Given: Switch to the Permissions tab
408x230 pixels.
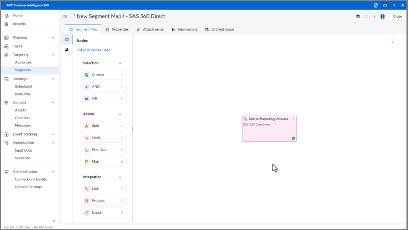Looking at the screenshot, I should [x=184, y=29].
